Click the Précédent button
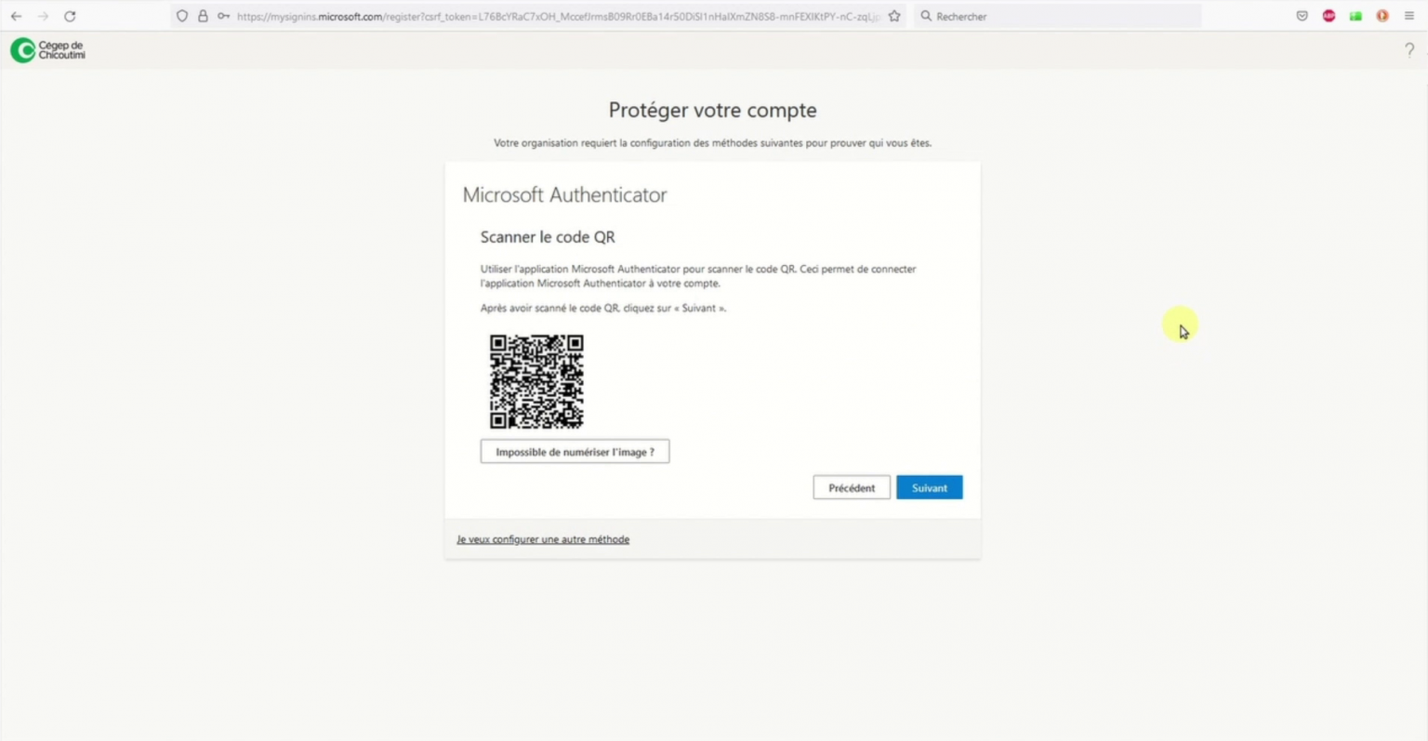This screenshot has height=741, width=1428. pos(851,487)
